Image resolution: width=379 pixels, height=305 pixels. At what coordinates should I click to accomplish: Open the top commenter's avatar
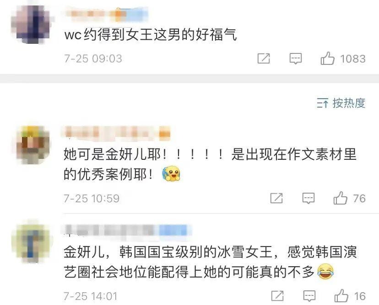pos(32,25)
